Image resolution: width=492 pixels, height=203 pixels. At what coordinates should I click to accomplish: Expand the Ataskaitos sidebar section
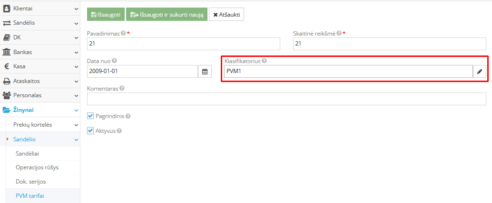(40, 81)
